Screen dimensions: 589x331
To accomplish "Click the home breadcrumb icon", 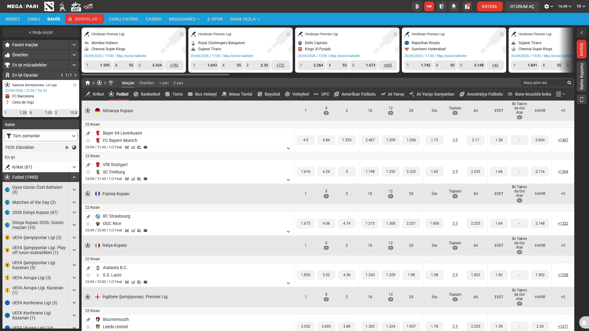I will click(x=88, y=83).
